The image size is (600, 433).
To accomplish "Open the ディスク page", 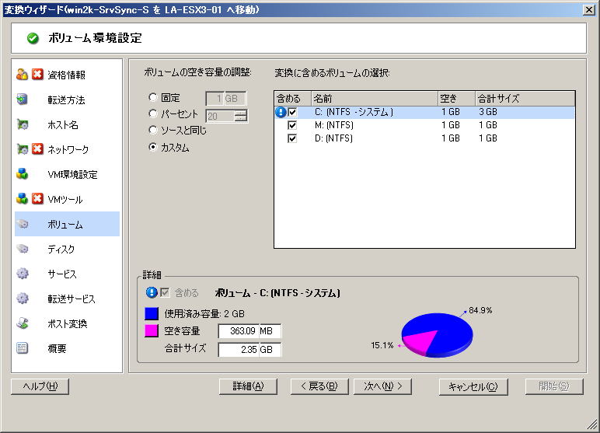I will coord(61,249).
